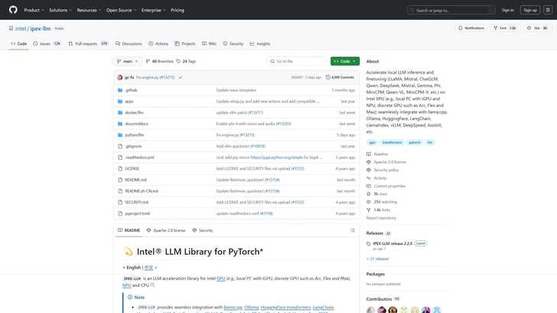Open the Product menu in header

point(33,10)
